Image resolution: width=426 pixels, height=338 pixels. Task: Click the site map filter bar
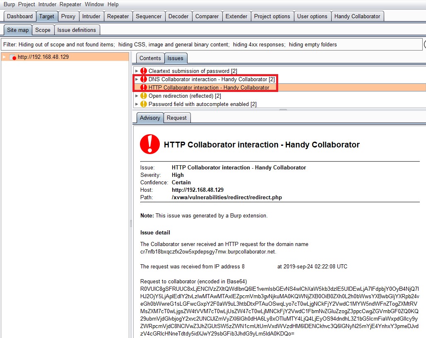point(212,45)
